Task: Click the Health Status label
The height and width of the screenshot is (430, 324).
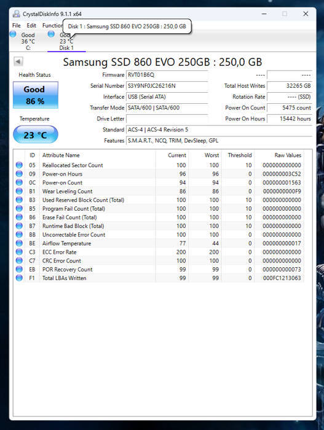Action: 34,75
